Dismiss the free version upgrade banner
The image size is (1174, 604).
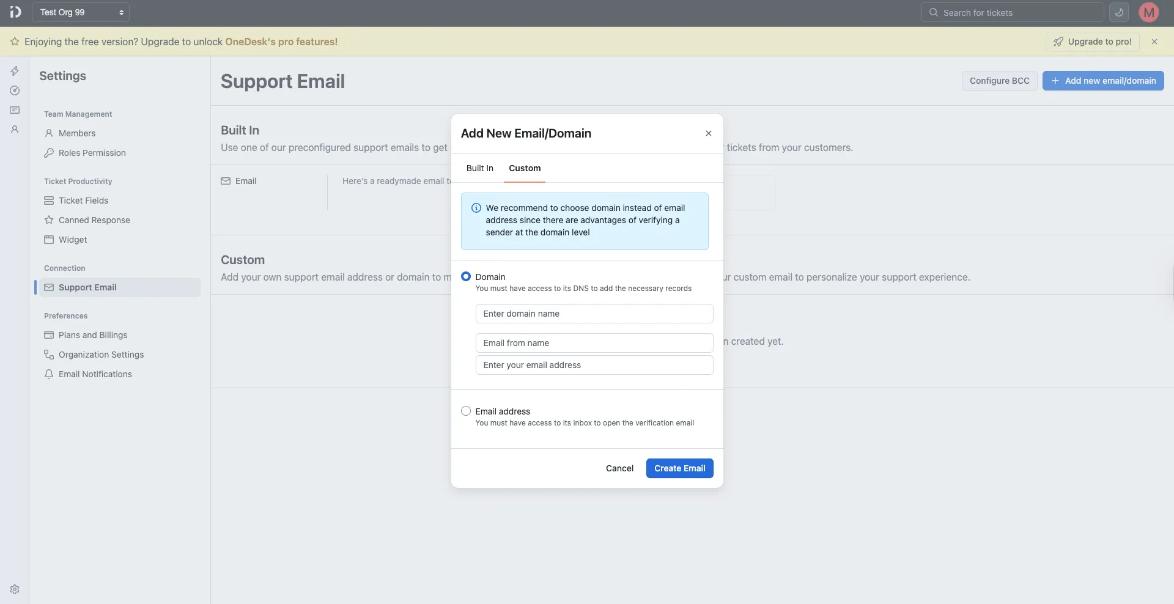[x=1154, y=41]
